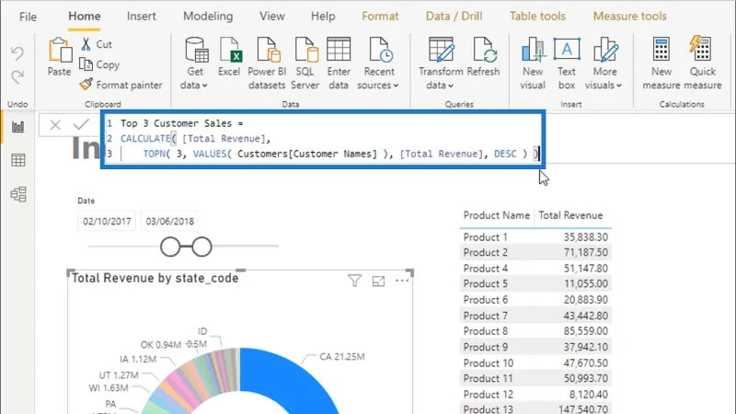Open filter icon on donut chart
736x414 pixels.
355,281
